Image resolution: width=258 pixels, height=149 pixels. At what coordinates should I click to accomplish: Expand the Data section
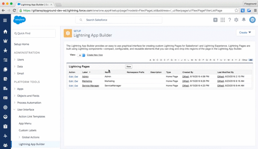pyautogui.click(x=15, y=66)
